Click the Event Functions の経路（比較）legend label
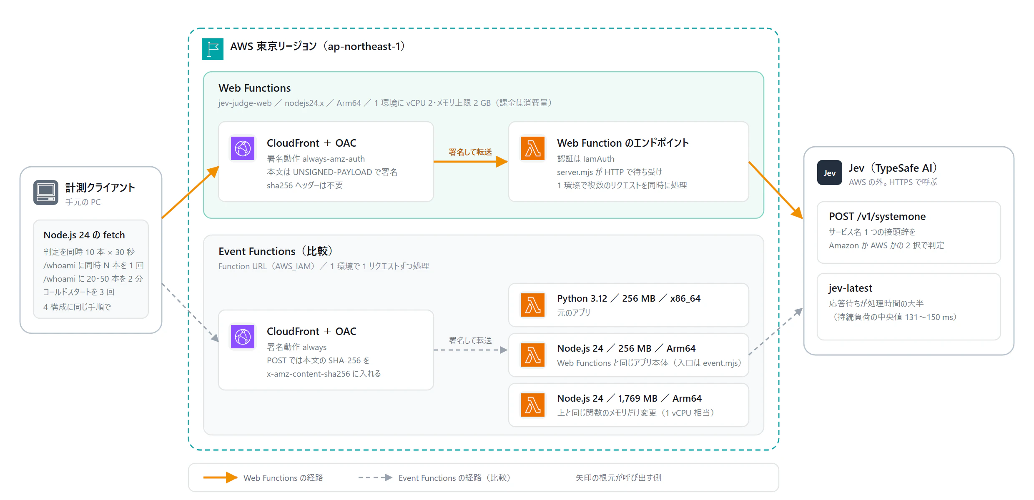Image resolution: width=1034 pixels, height=500 pixels. click(x=454, y=478)
